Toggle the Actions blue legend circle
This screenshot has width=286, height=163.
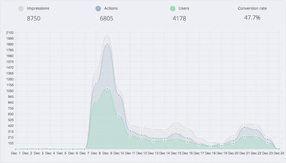[x=98, y=9]
